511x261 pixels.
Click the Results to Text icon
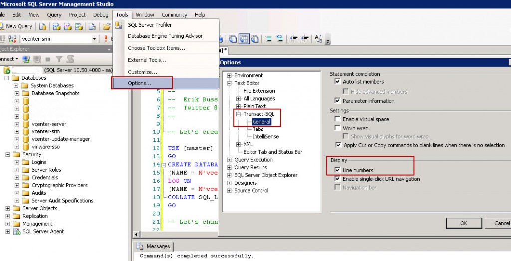pyautogui.click(x=233, y=39)
